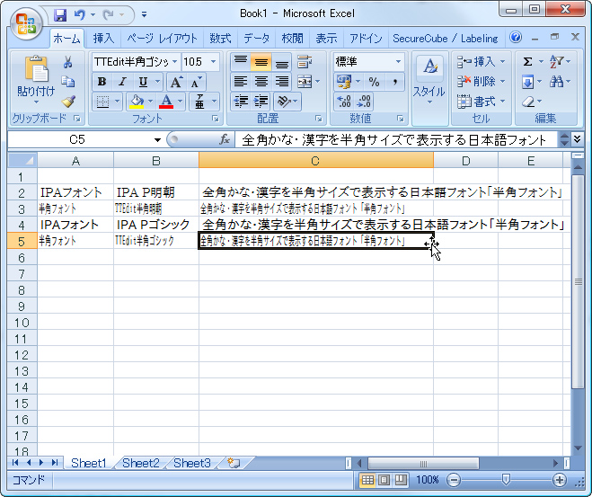The height and width of the screenshot is (497, 592).
Task: Decrease font size with the small A
Action: click(x=196, y=82)
